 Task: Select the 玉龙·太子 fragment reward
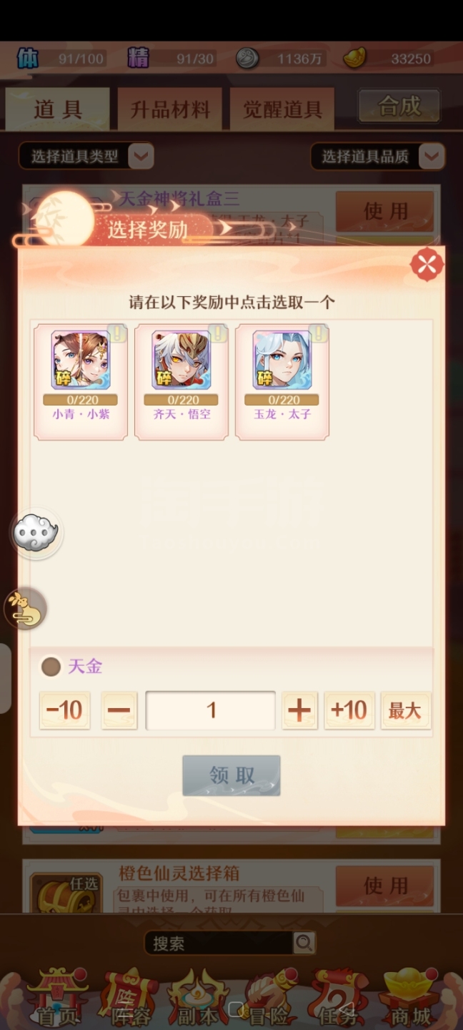(x=282, y=382)
